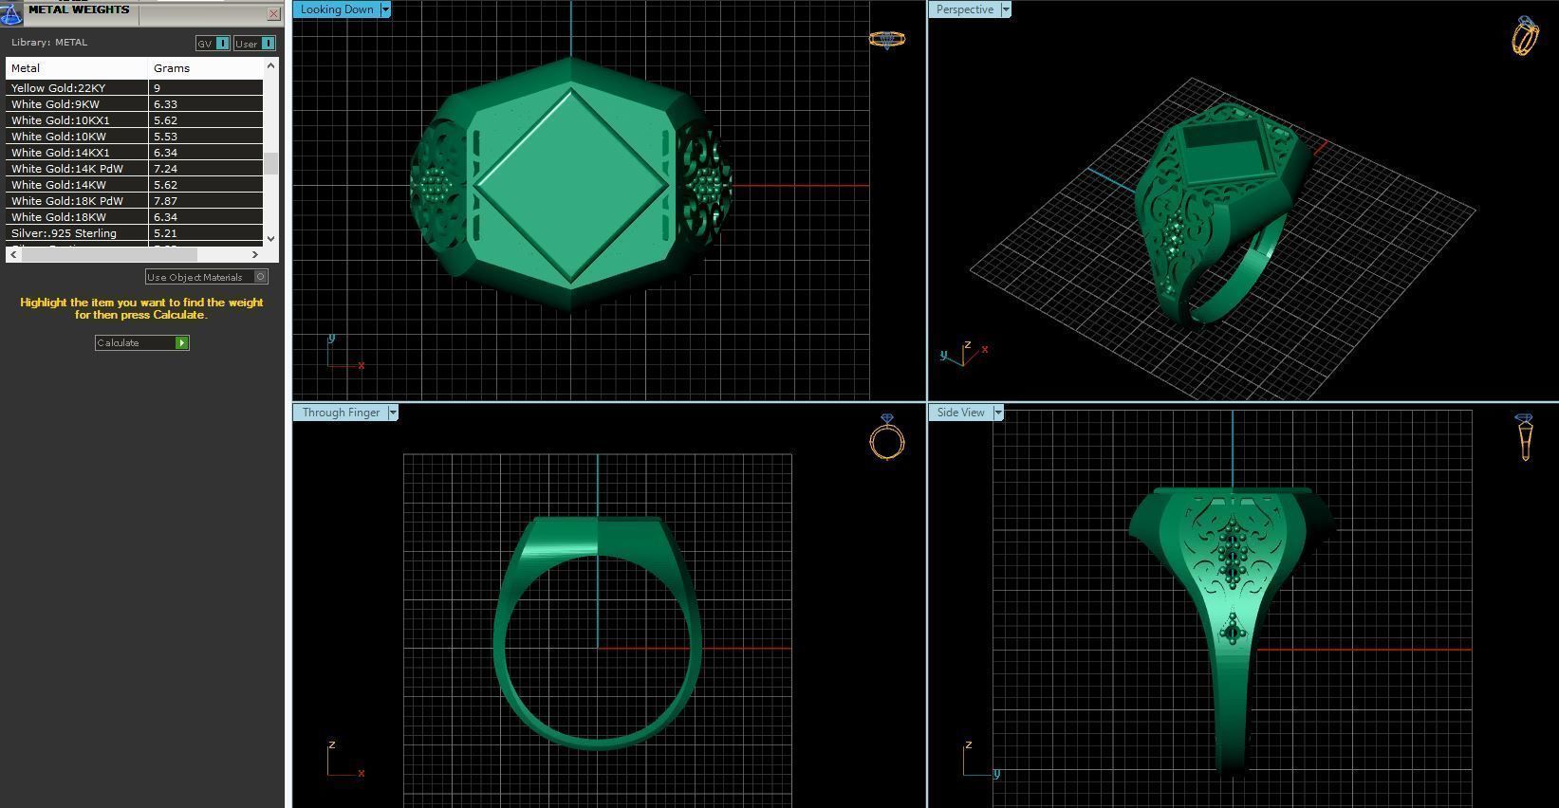Click the metal list scroll down arrow
The height and width of the screenshot is (808, 1559).
[271, 239]
